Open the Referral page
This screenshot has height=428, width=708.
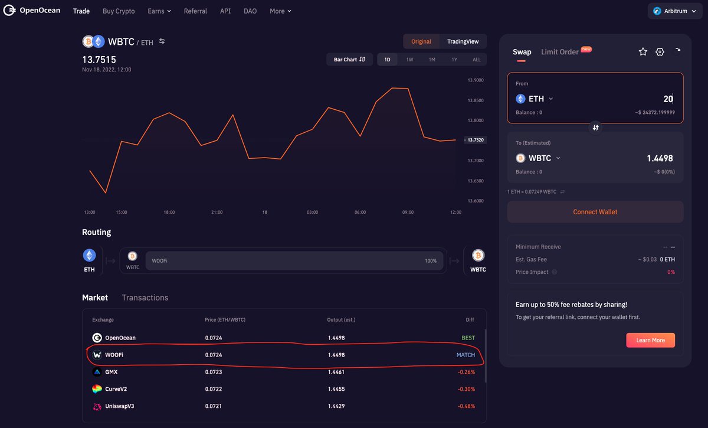pos(195,11)
